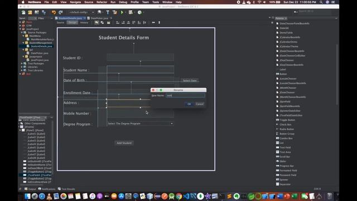Screen dimensions: 357x201
Task: Click the Debug Project icon
Action: [x=131, y=12]
